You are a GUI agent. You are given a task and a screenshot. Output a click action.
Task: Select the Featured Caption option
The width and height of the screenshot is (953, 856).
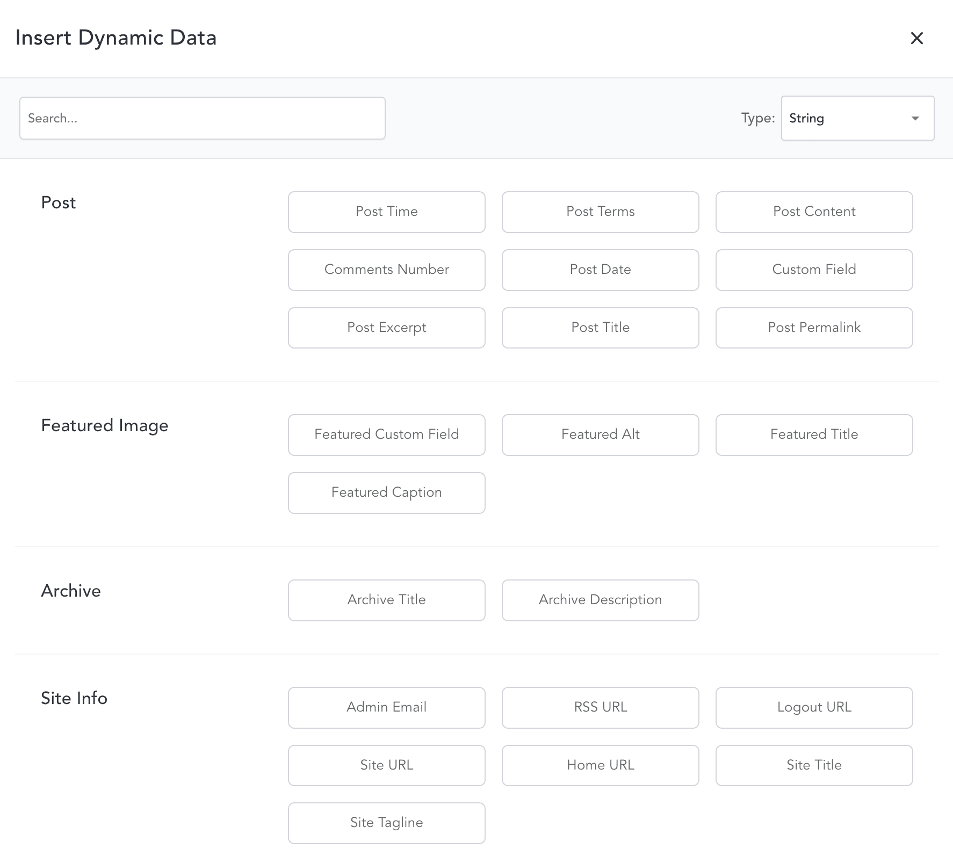coord(386,492)
